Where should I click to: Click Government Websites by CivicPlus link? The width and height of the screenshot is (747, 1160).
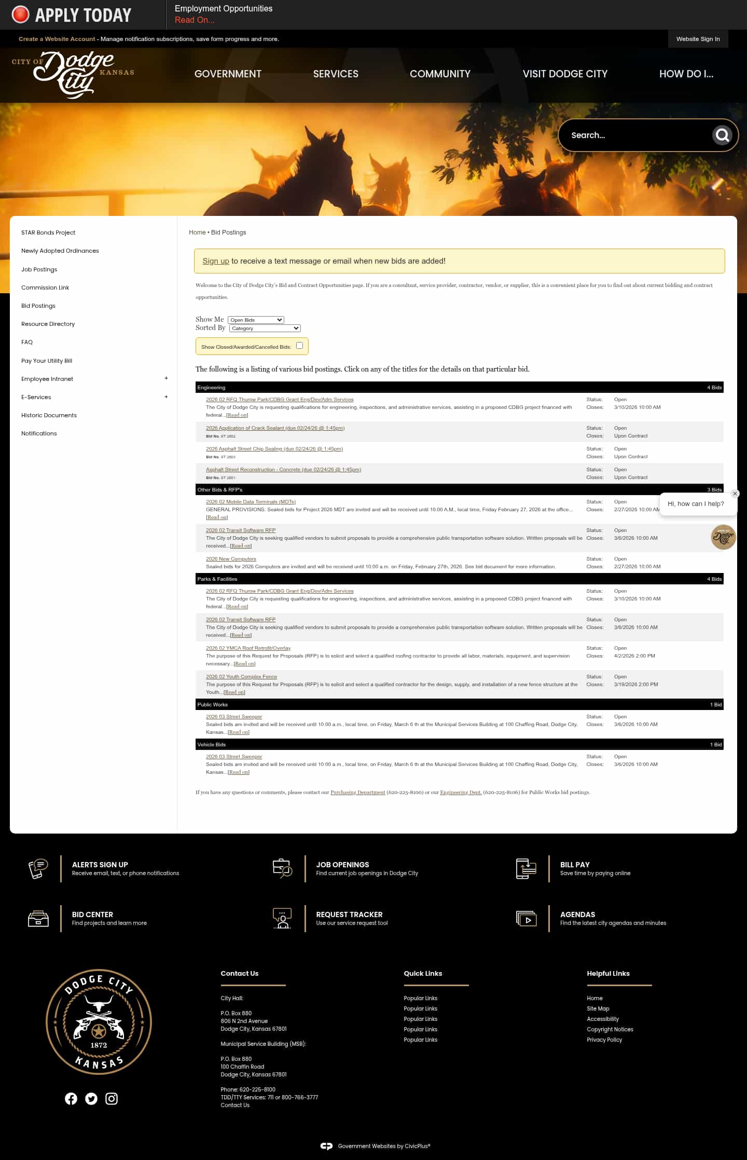coord(384,1146)
